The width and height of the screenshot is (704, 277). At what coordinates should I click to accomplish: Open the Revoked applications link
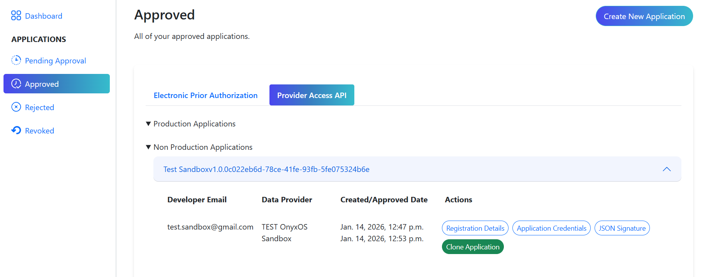(39, 131)
